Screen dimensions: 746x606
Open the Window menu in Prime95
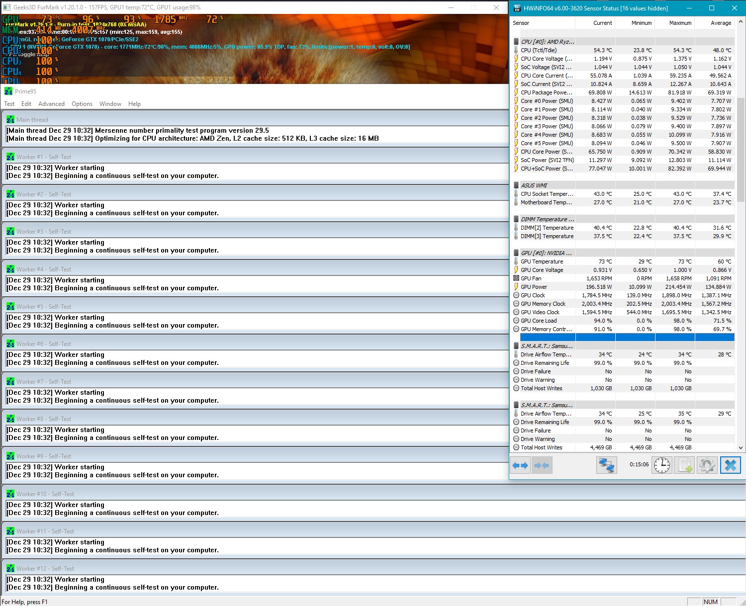point(110,104)
